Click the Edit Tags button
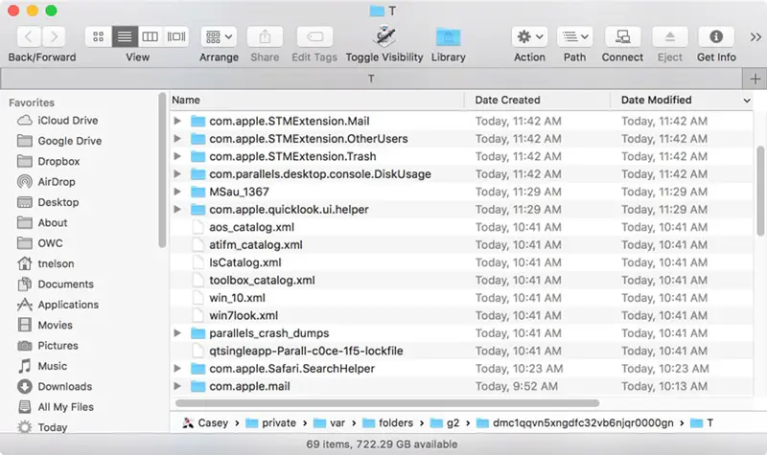Viewport: 767px width, 455px height. [314, 36]
